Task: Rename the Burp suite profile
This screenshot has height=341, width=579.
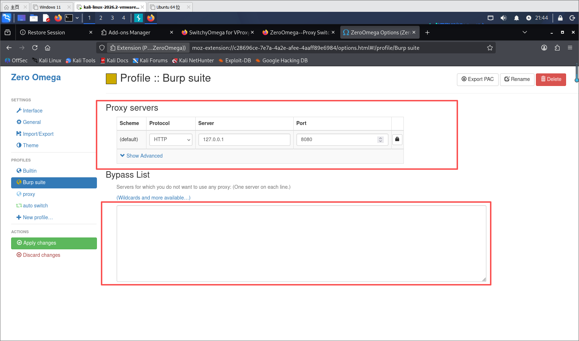Action: coord(517,80)
